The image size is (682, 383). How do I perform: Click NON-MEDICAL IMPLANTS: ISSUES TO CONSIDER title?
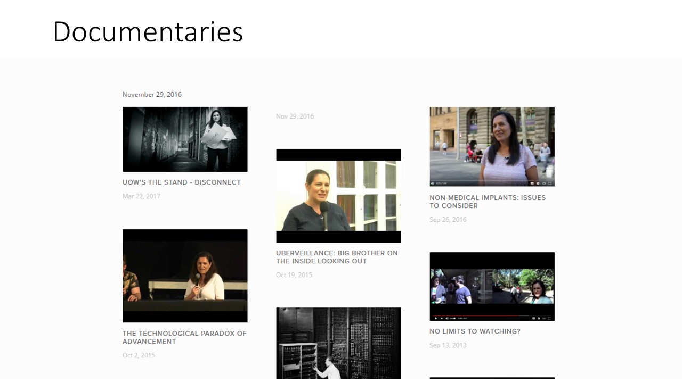click(488, 202)
